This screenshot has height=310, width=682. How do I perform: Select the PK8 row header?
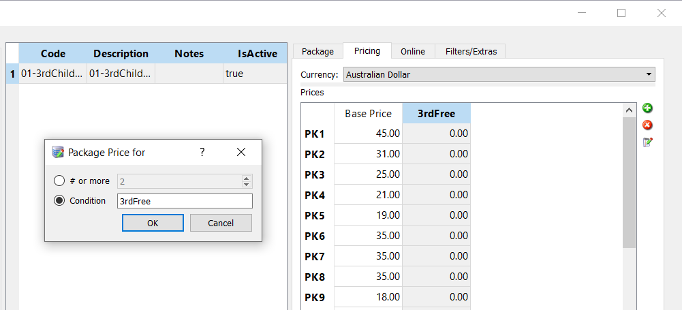point(318,277)
